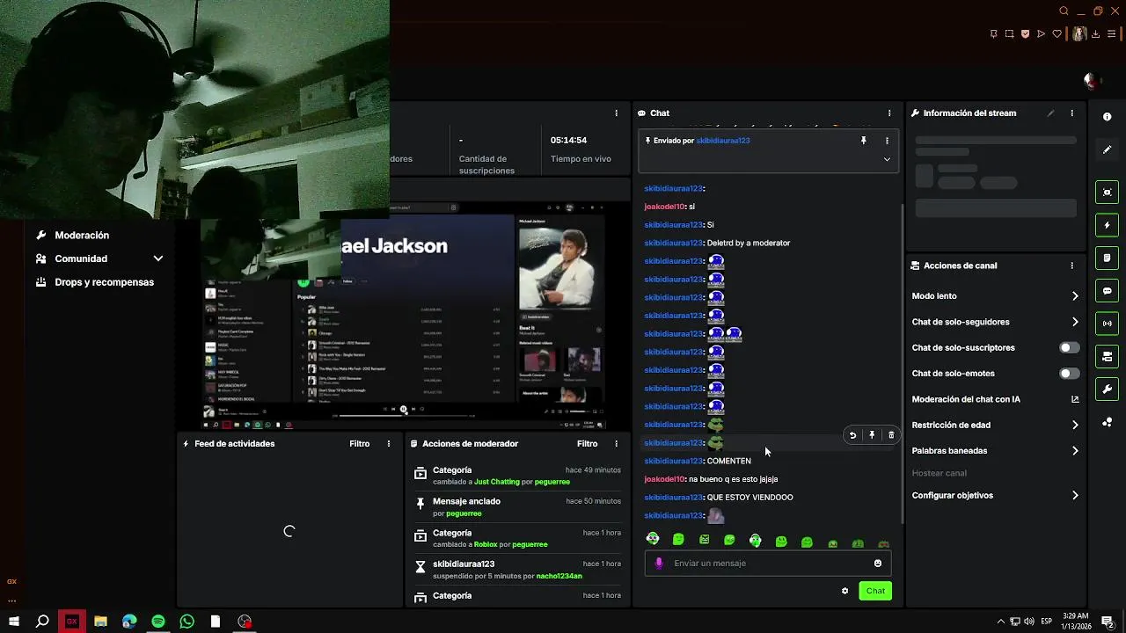
Task: Expand the Comunidad sidebar section
Action: point(158,258)
